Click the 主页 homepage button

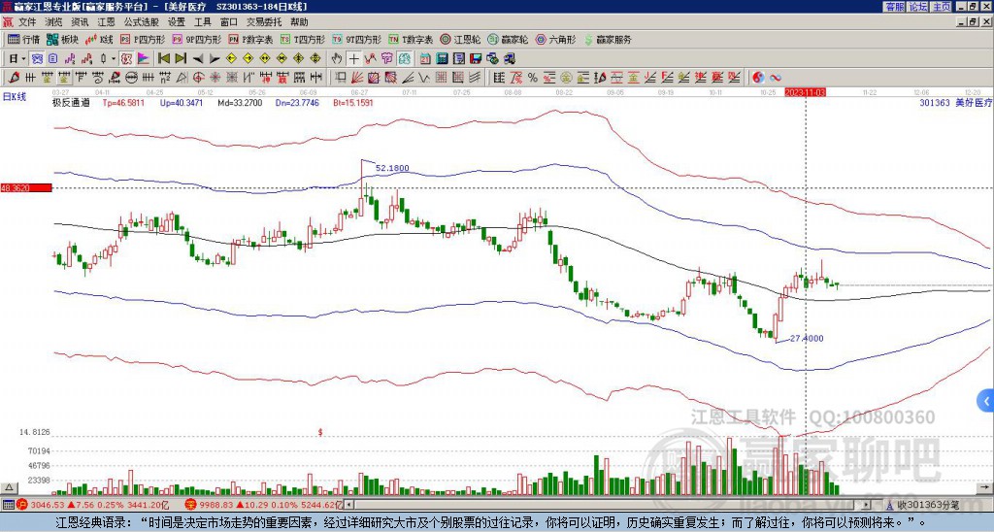942,7
